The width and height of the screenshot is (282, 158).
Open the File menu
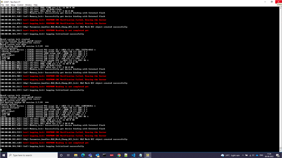(3, 5)
